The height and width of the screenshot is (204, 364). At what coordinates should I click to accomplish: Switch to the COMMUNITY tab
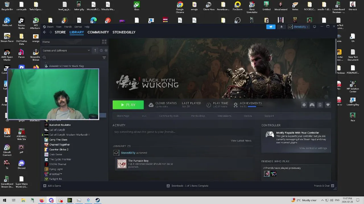coord(98,32)
